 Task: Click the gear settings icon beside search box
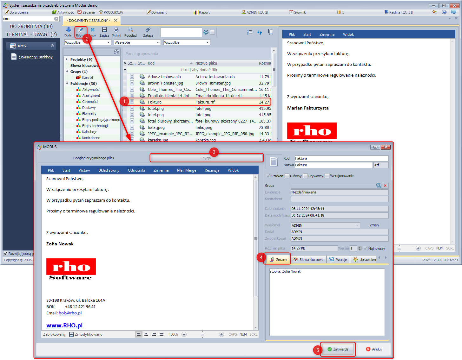206,32
